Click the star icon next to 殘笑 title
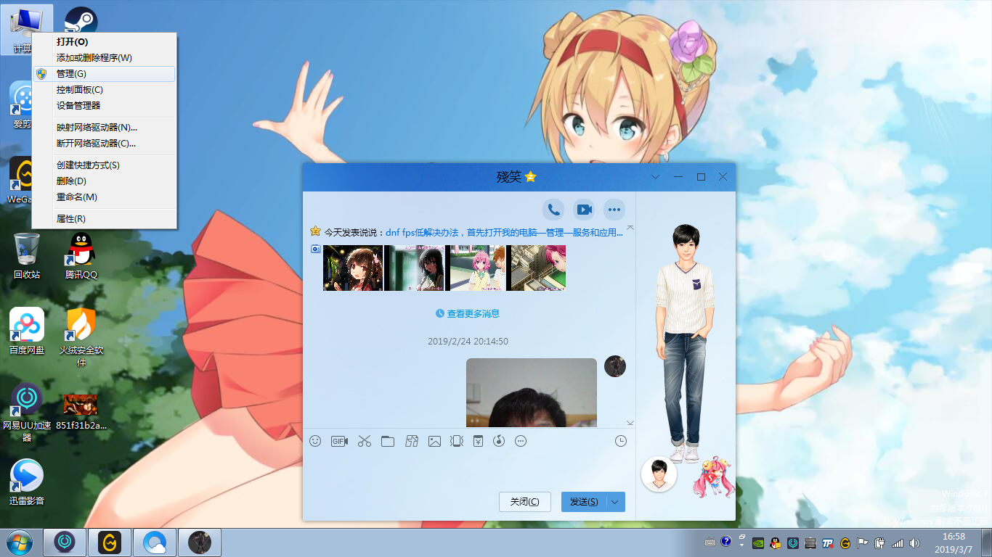This screenshot has width=992, height=557. point(531,177)
